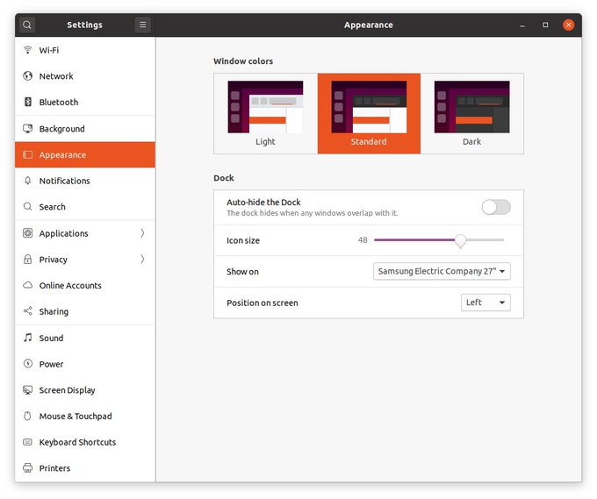Image resolution: width=597 pixels, height=499 pixels.
Task: Click the Light theme preview thumbnail
Action: [265, 107]
